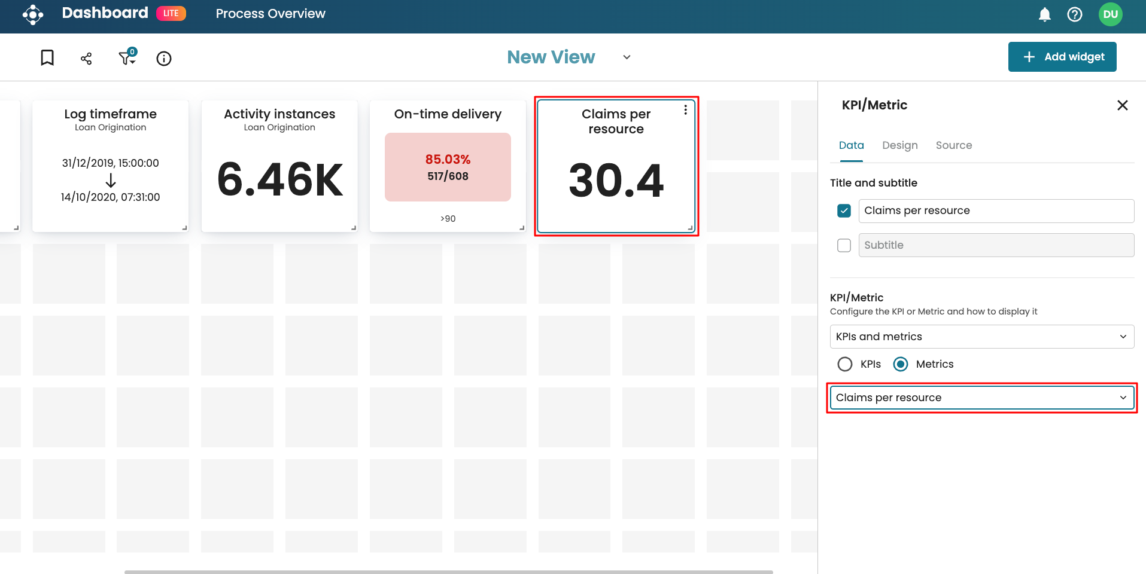Click the Add widget button
1146x574 pixels.
tap(1062, 57)
